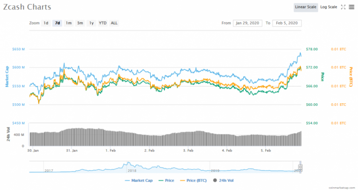Toggle Price (BTC) series in legend
Screen dimensions: 358x190
[x=193, y=180]
